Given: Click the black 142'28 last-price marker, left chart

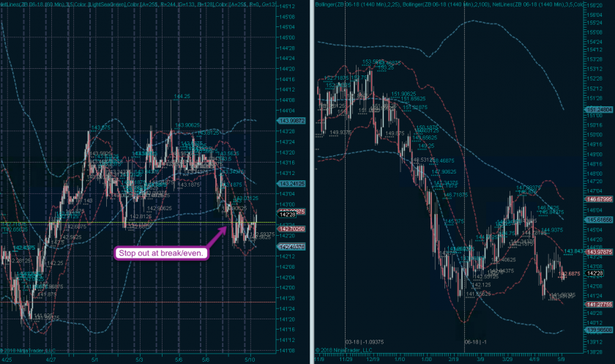Looking at the screenshot, I should (287, 215).
